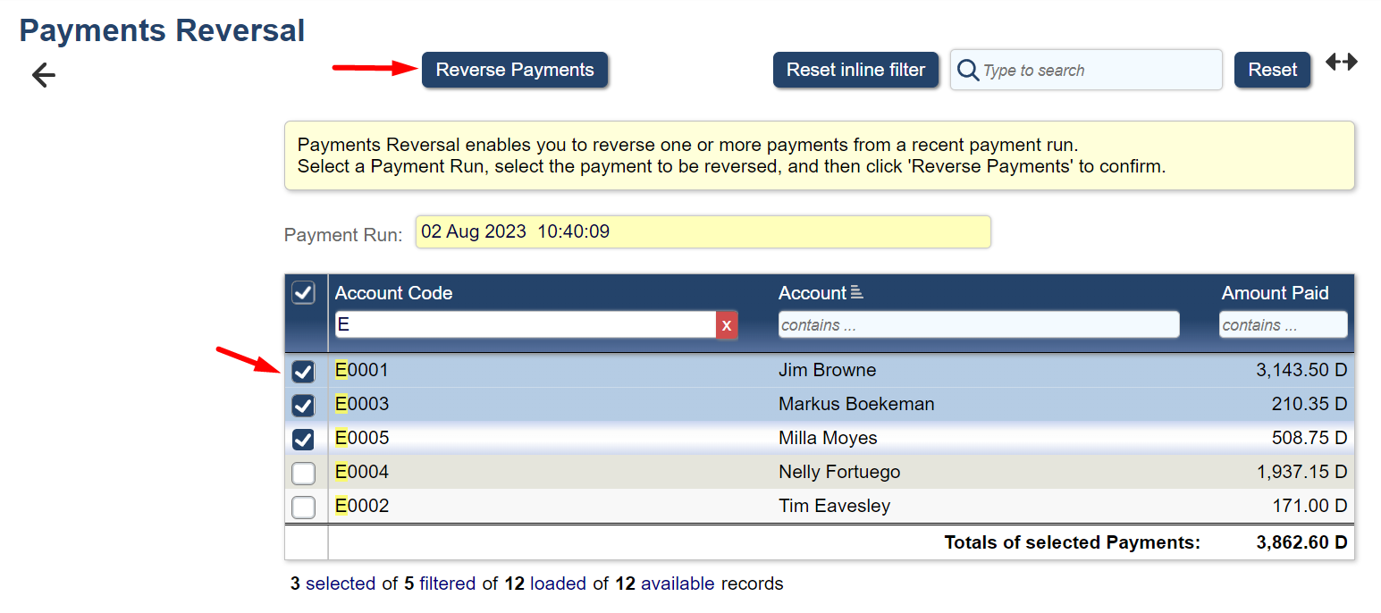1381x613 pixels.
Task: Click the Reset button
Action: coord(1272,70)
